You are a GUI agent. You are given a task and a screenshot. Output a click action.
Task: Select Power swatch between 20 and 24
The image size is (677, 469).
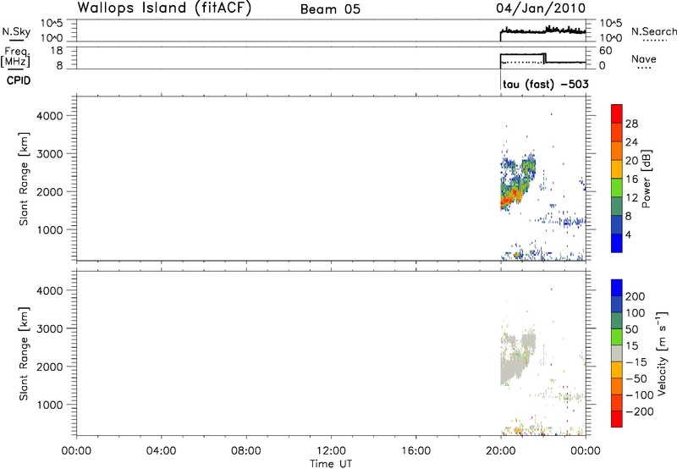pyautogui.click(x=617, y=151)
